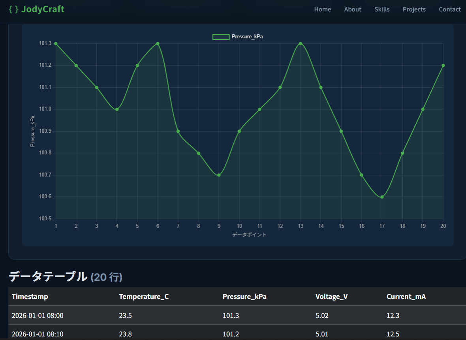This screenshot has width=466, height=340.
Task: Select the chart data point at x=1
Action: pyautogui.click(x=56, y=44)
